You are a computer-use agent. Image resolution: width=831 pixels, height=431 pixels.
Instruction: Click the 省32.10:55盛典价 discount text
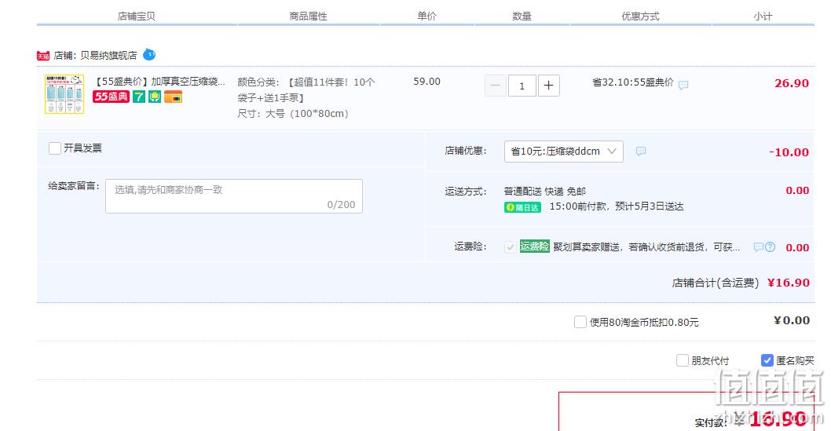tap(633, 82)
